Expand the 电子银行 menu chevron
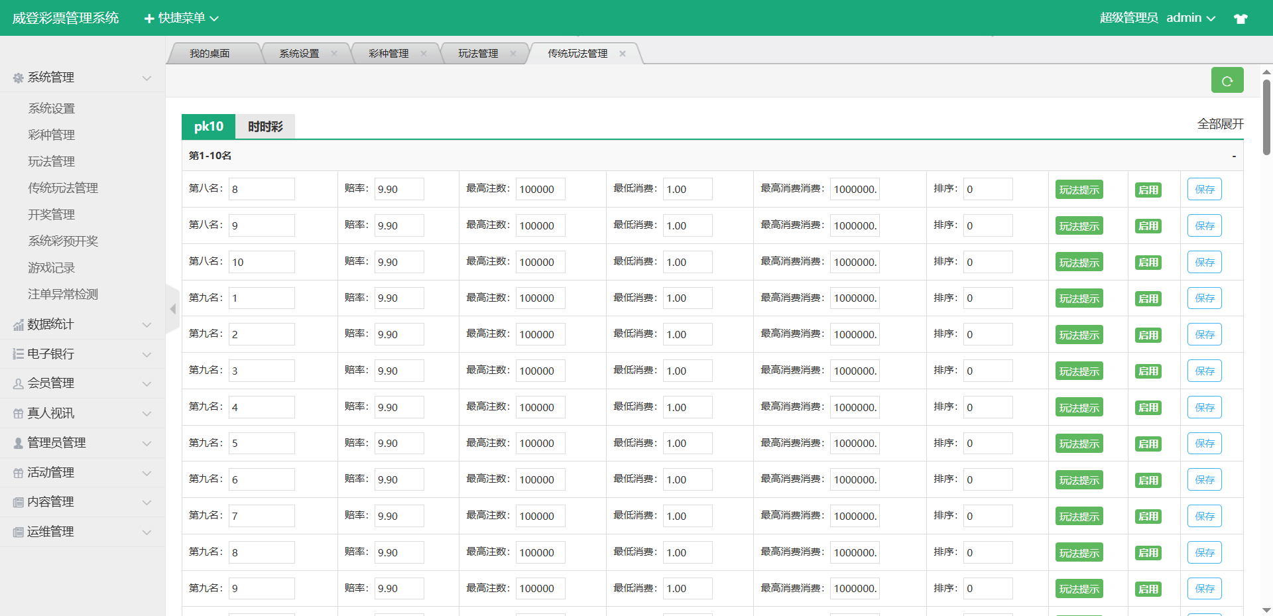The height and width of the screenshot is (616, 1273). [x=147, y=355]
